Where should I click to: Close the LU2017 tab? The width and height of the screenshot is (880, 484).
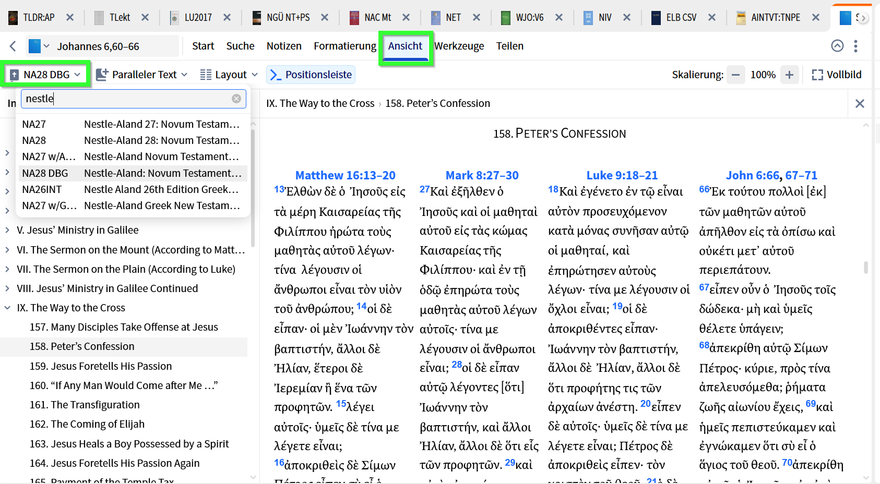coord(227,17)
